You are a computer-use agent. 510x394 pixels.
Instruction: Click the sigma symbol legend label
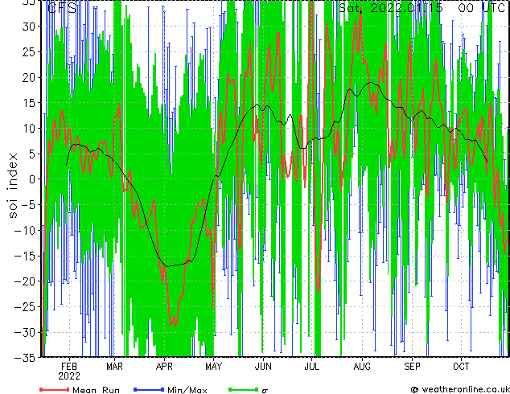[265, 391]
